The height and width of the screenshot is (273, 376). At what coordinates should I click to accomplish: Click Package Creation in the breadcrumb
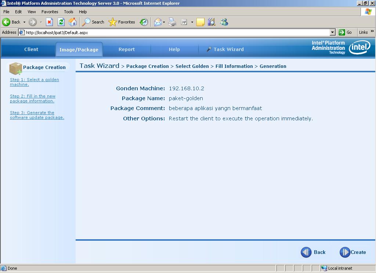(x=148, y=66)
